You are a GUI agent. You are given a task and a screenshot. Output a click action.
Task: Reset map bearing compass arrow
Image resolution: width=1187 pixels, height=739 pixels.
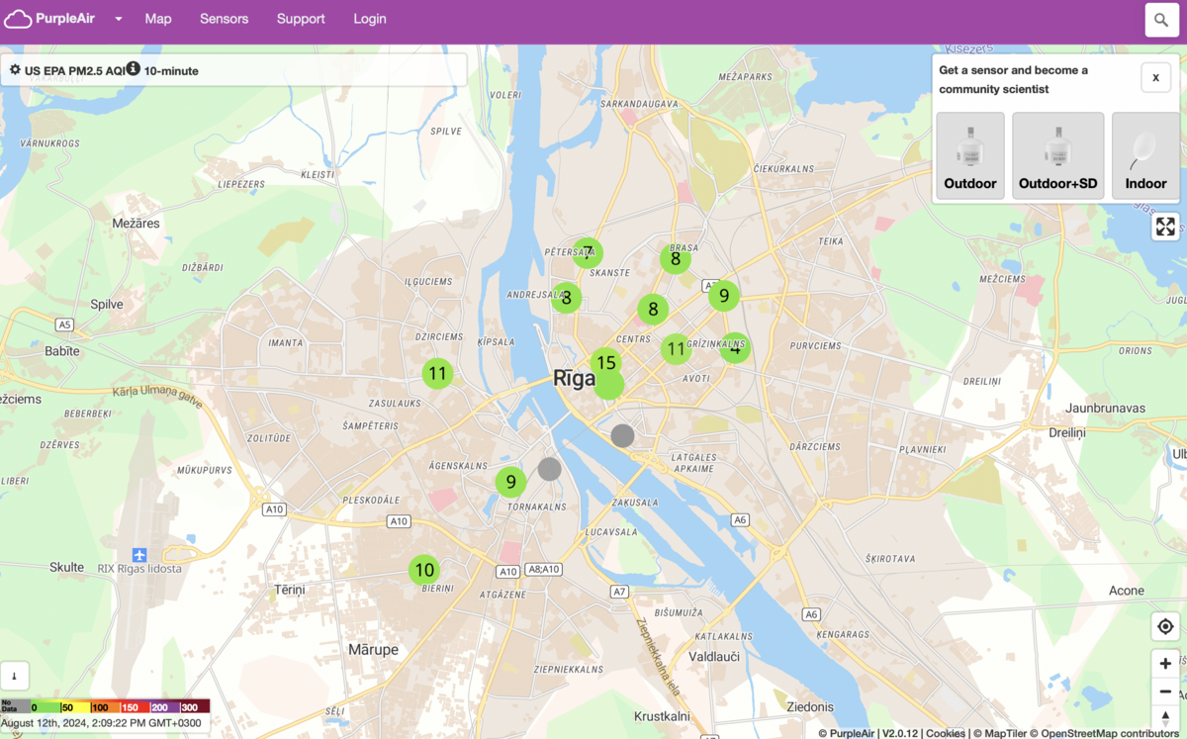[1165, 717]
